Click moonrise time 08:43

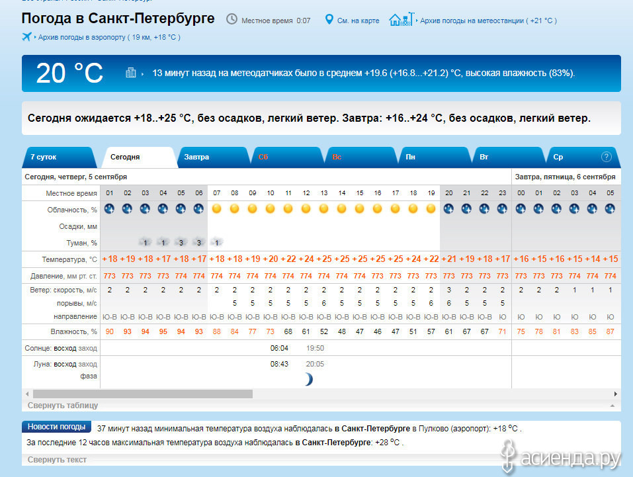[279, 364]
